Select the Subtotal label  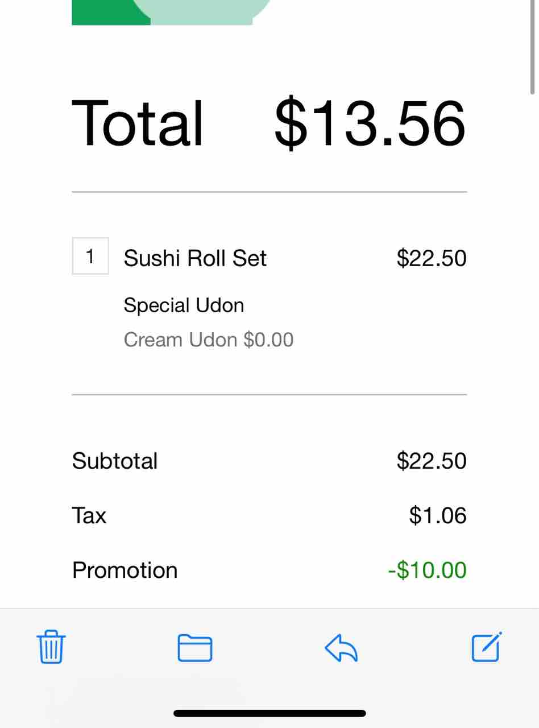(x=115, y=461)
